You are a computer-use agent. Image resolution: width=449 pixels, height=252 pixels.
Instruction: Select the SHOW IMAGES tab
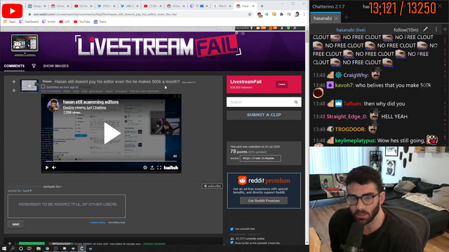click(56, 66)
